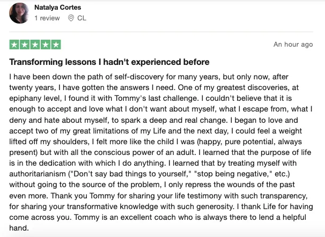325x237 pixels.
Task: Click the second green rating star
Action: click(25, 45)
